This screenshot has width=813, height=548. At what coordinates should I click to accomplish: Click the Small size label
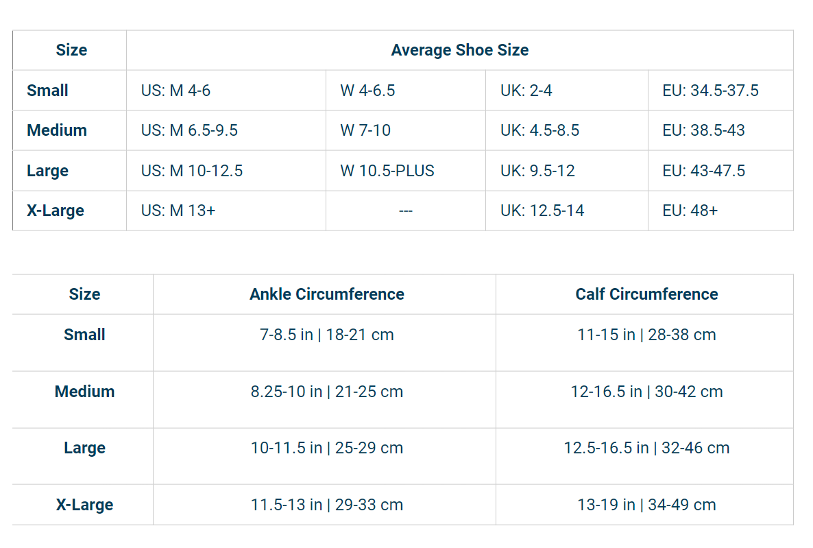47,90
